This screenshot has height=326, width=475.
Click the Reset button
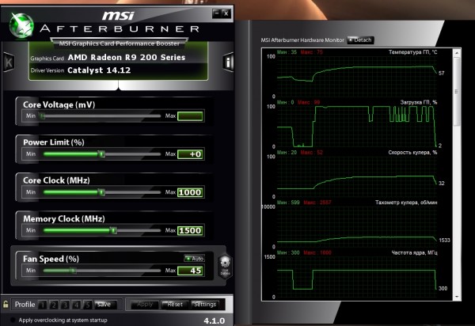pyautogui.click(x=175, y=305)
